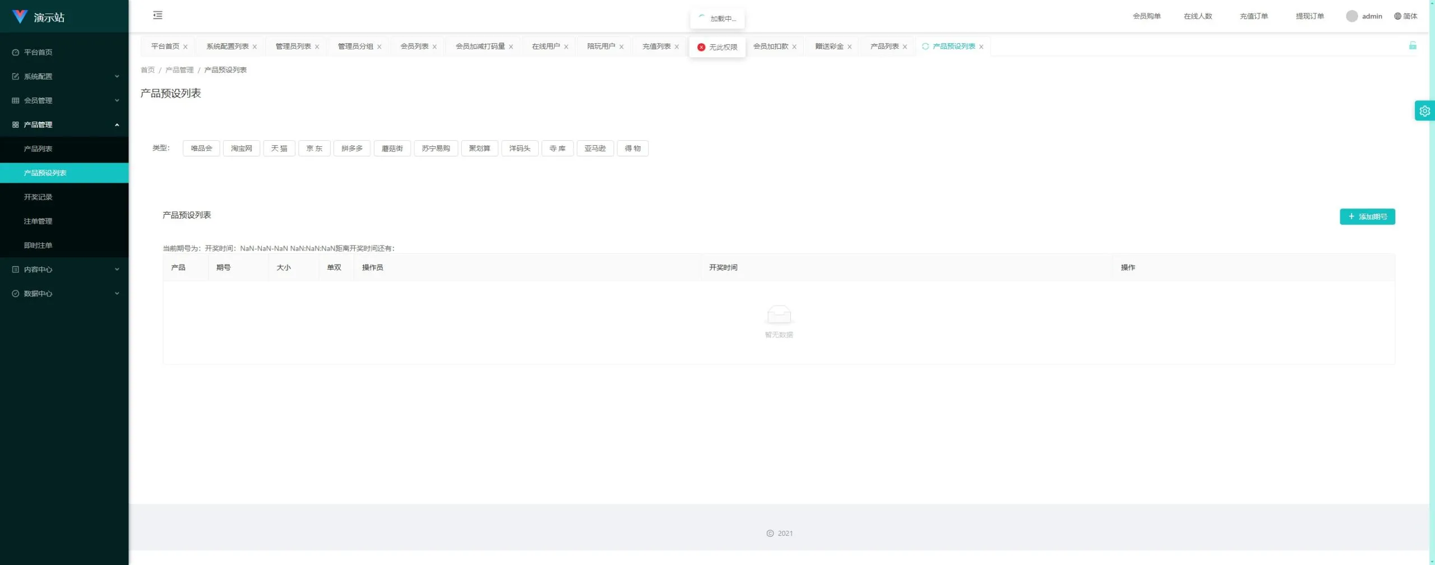The image size is (1435, 565).
Task: Open 充值订单 in top bar
Action: point(1253,16)
